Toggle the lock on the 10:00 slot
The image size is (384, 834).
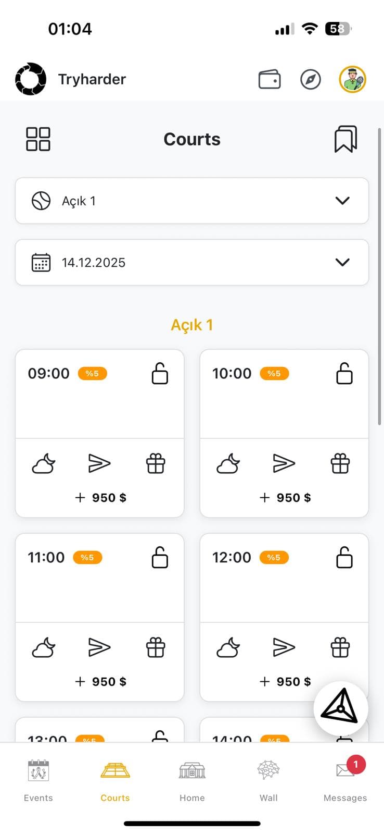[x=344, y=374]
